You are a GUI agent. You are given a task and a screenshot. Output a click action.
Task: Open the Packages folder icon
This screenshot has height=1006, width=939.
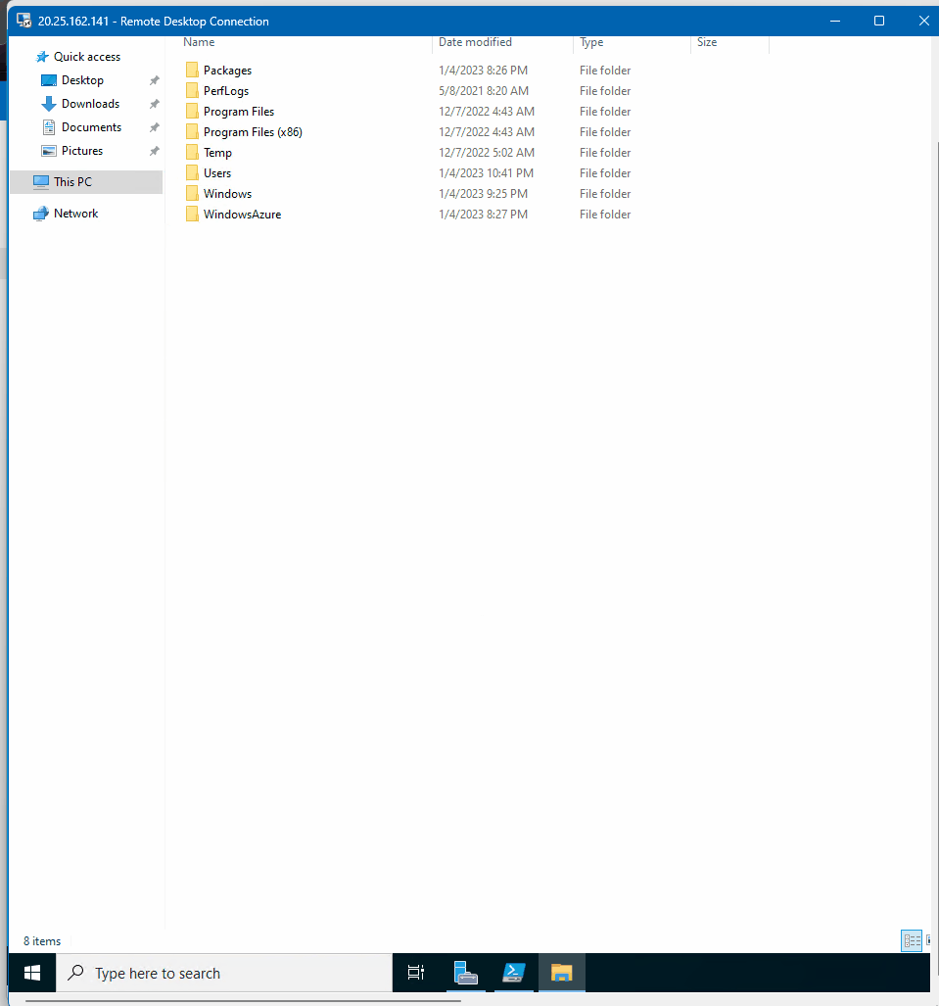[x=192, y=70]
